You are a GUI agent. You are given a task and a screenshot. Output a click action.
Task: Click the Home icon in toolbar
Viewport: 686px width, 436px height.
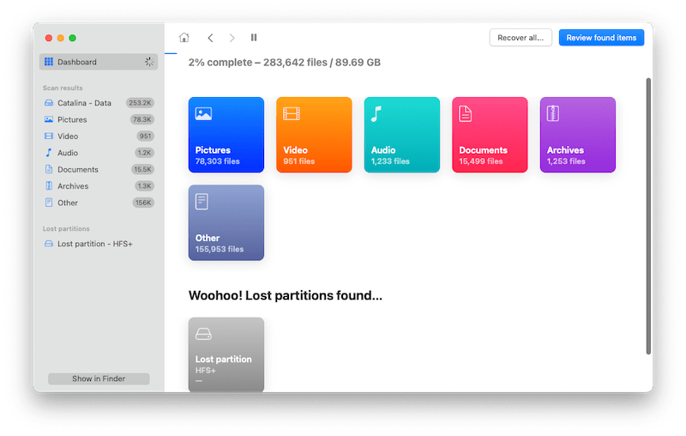click(184, 38)
